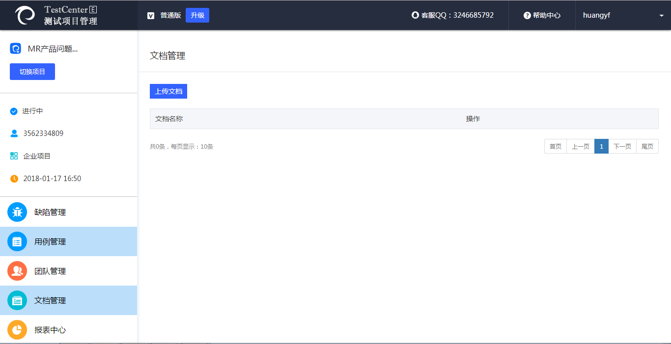Click the 切换项目 button

coord(32,72)
